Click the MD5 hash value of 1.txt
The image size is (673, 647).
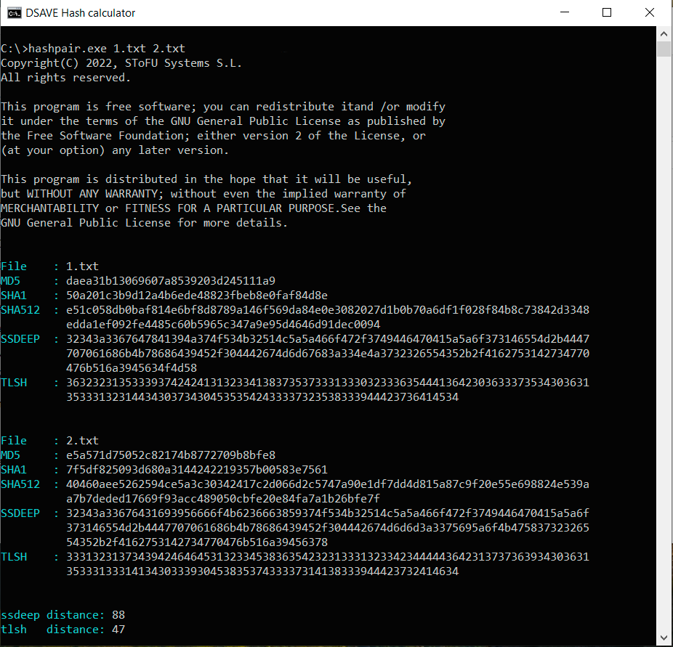click(x=170, y=281)
